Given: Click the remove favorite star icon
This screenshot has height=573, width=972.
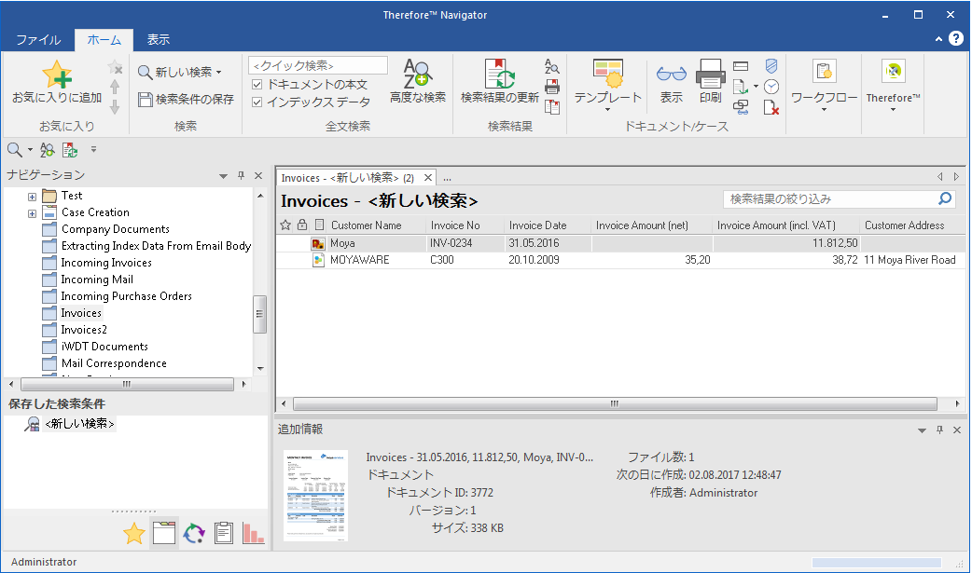Looking at the screenshot, I should (x=115, y=67).
